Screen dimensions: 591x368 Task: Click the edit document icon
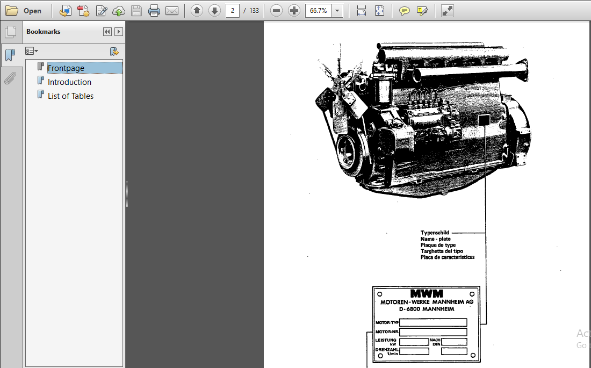(101, 11)
